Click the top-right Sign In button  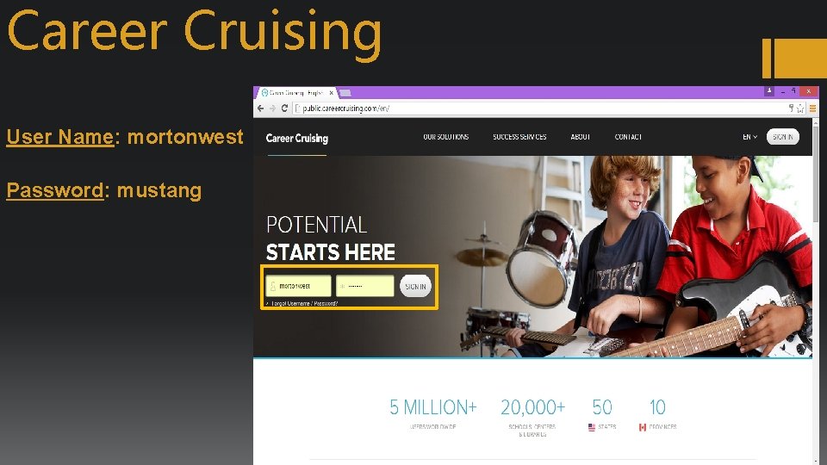(783, 137)
